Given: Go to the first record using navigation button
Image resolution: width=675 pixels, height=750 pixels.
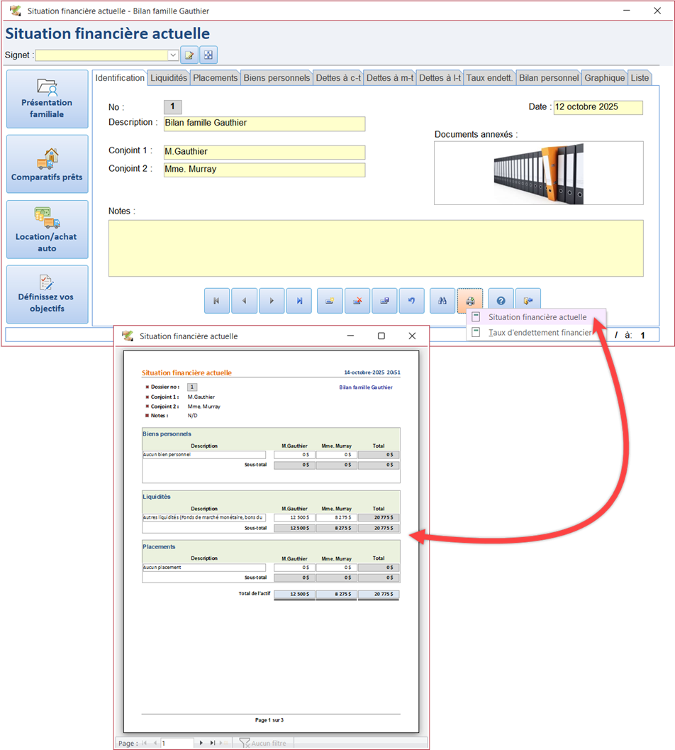Looking at the screenshot, I should click(x=216, y=301).
